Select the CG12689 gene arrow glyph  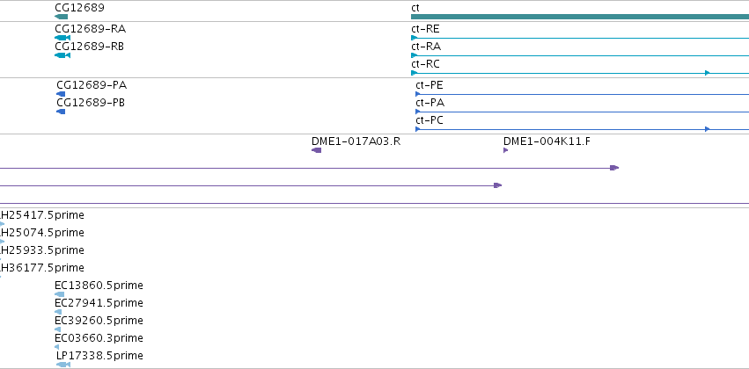click(61, 17)
